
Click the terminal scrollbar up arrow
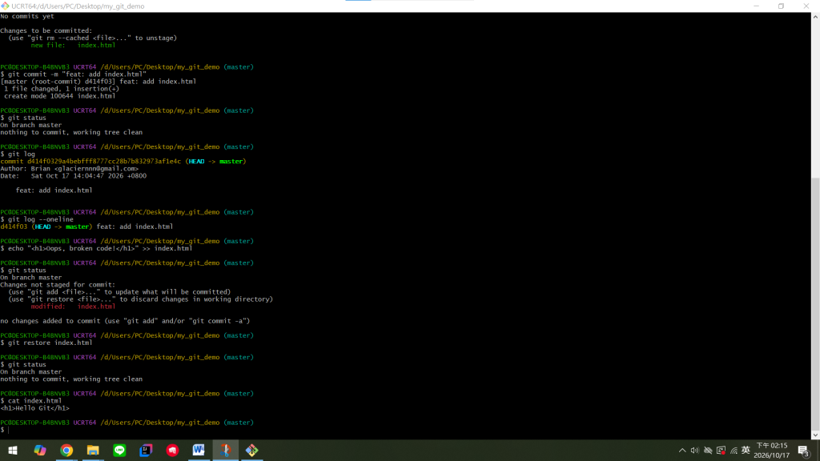(x=815, y=17)
